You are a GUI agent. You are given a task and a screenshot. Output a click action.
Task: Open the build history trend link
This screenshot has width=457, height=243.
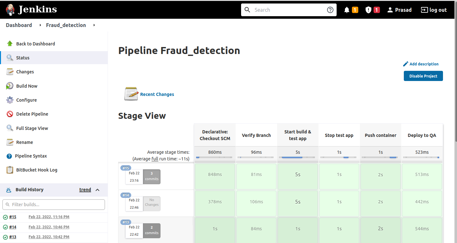coord(85,190)
